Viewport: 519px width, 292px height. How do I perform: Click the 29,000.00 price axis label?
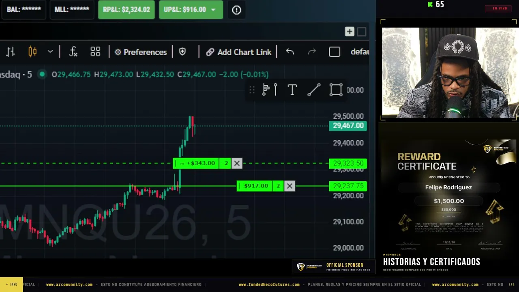[348, 248]
